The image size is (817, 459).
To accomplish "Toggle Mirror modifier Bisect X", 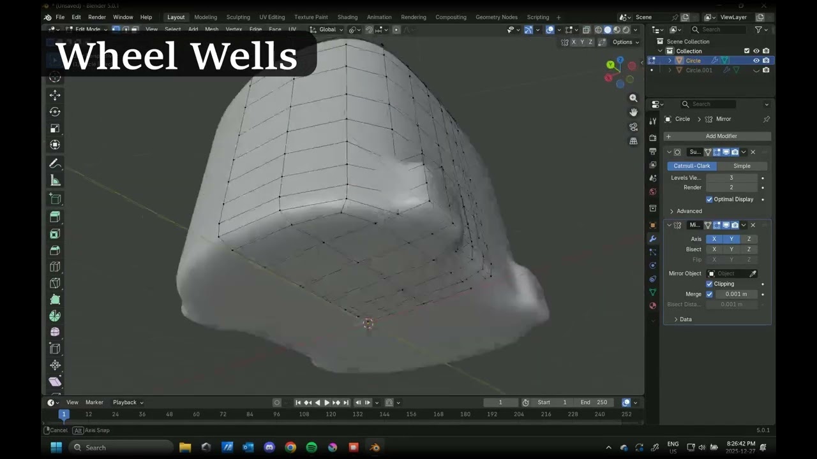I will coord(714,249).
